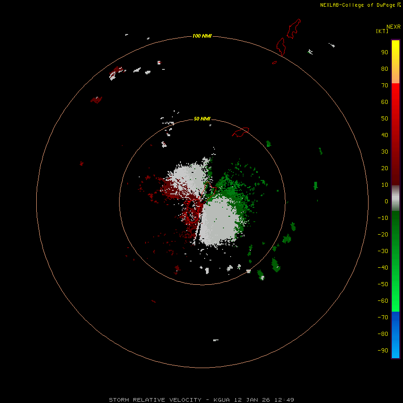Click the -20 value on velocity scale
The image size is (403, 403).
tap(383, 235)
